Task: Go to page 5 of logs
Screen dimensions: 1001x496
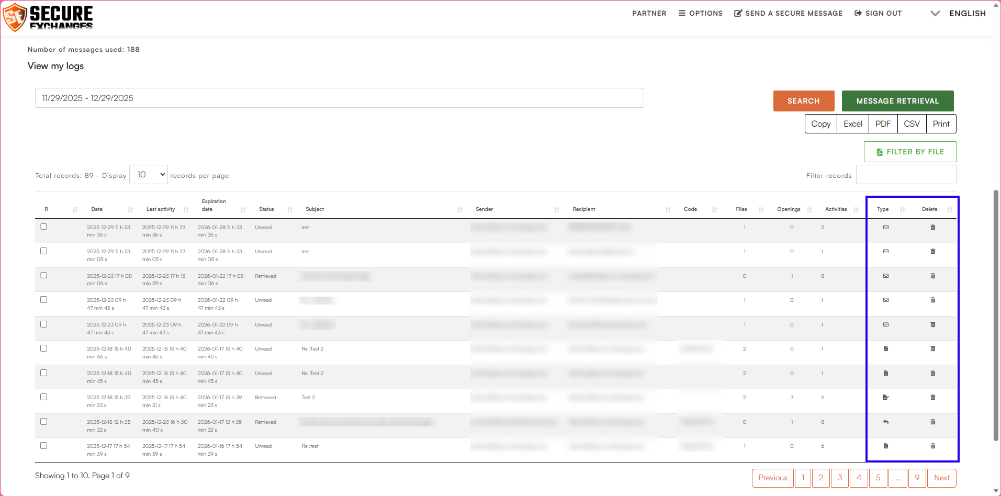Action: click(878, 478)
